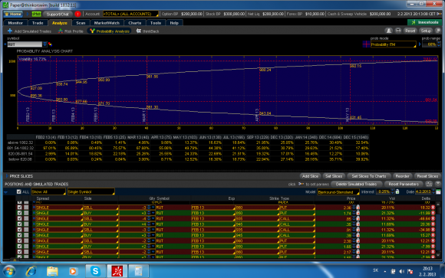This screenshot has width=445, height=278.
Task: Switch to the Charts tab
Action: point(134,23)
